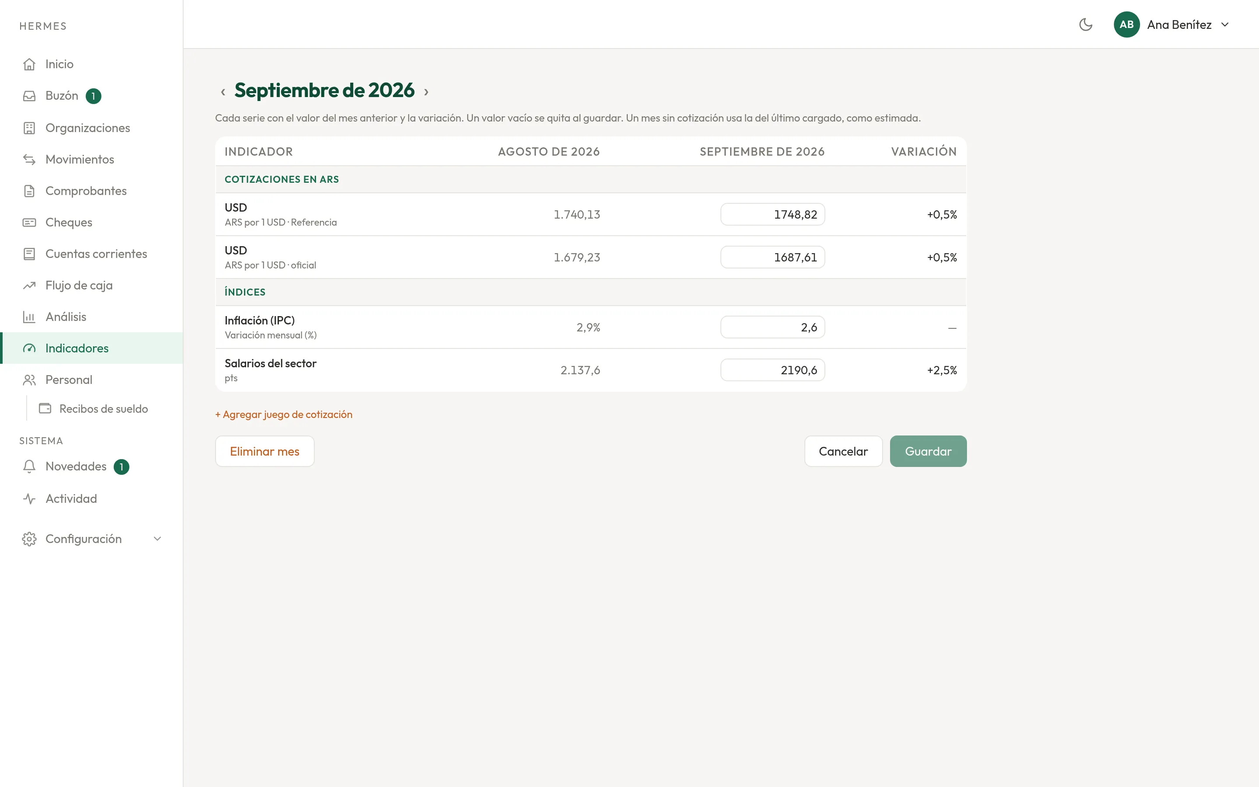The image size is (1259, 787).
Task: Expand the Configuración chevron
Action: click(x=157, y=539)
